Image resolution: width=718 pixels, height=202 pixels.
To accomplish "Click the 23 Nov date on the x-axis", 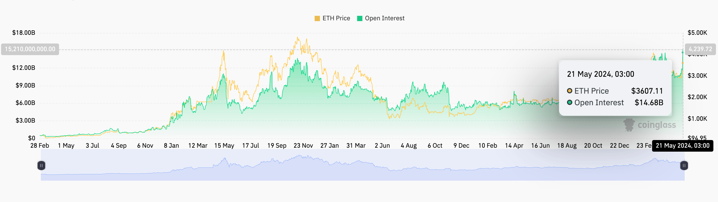I will (x=303, y=146).
